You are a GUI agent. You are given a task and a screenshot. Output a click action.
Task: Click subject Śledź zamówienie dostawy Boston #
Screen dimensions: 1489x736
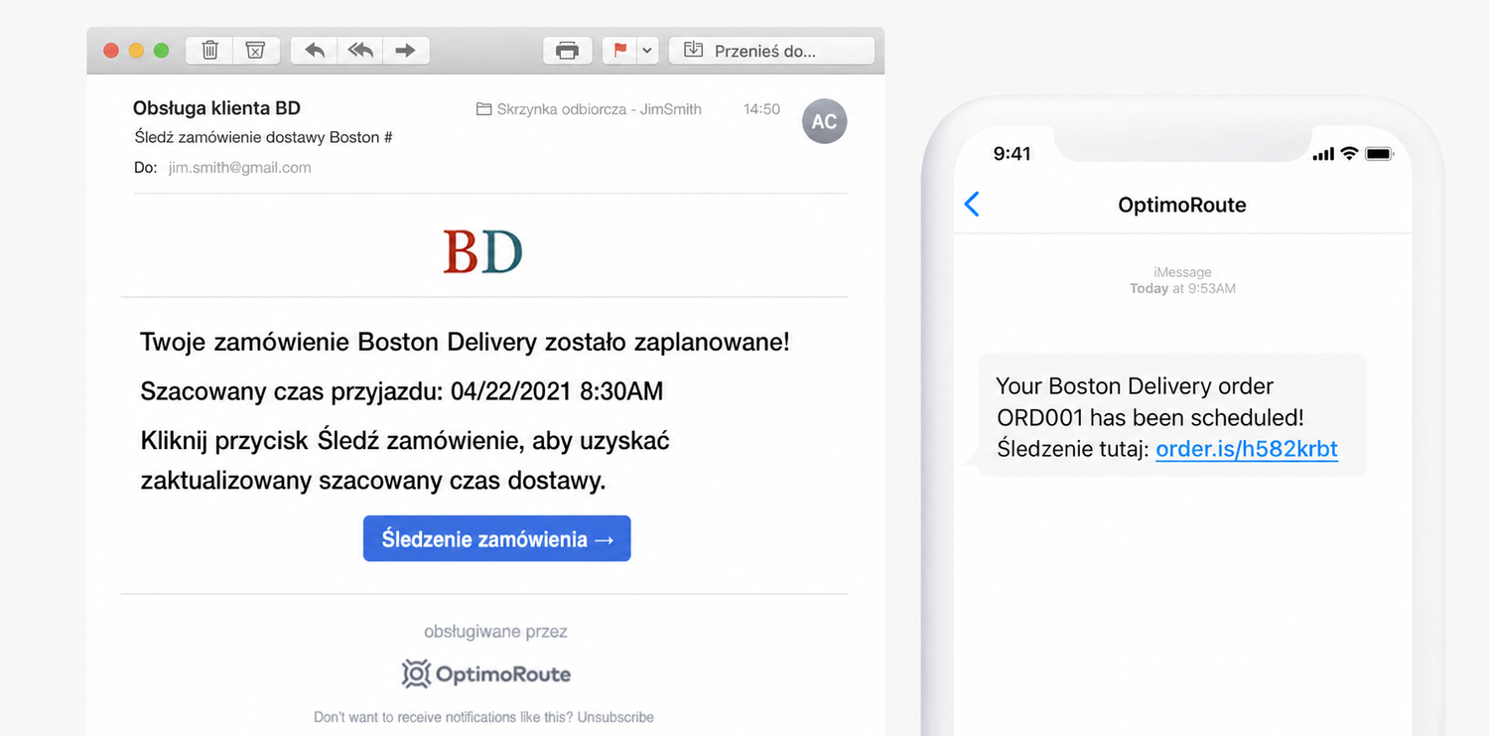click(263, 137)
